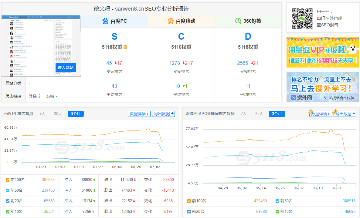Select the 百度PC tab
The height and width of the screenshot is (218, 360).
click(114, 21)
